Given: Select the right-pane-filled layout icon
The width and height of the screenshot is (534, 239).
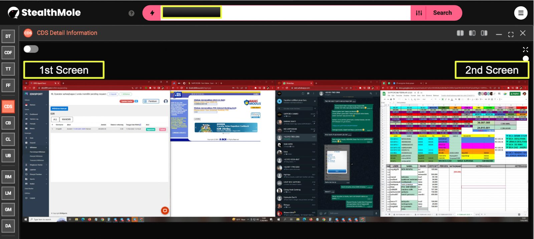Looking at the screenshot, I should coord(484,33).
